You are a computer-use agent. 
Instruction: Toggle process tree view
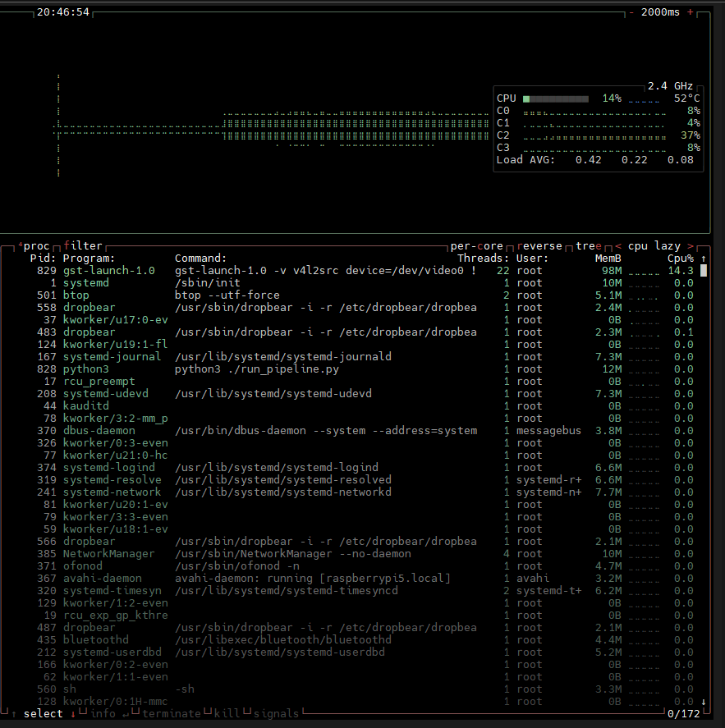tap(589, 246)
